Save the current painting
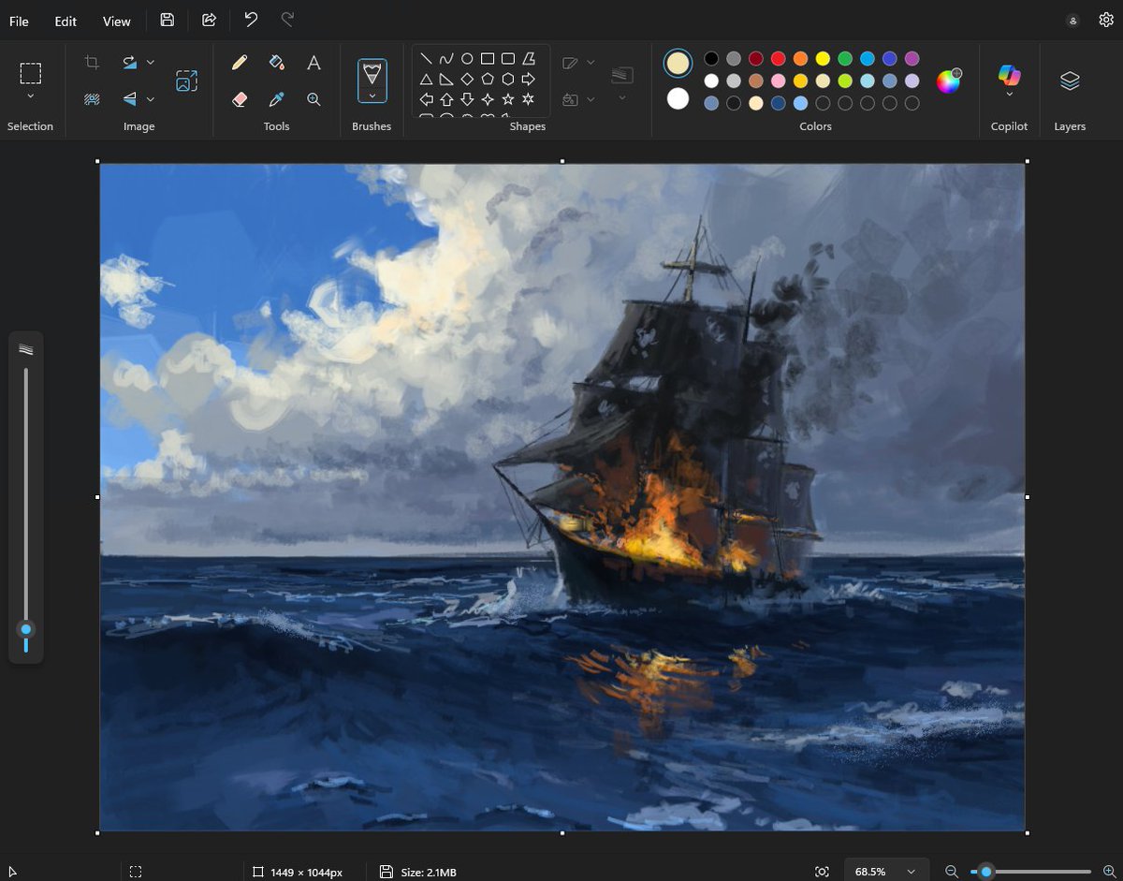This screenshot has height=881, width=1123. click(x=167, y=21)
